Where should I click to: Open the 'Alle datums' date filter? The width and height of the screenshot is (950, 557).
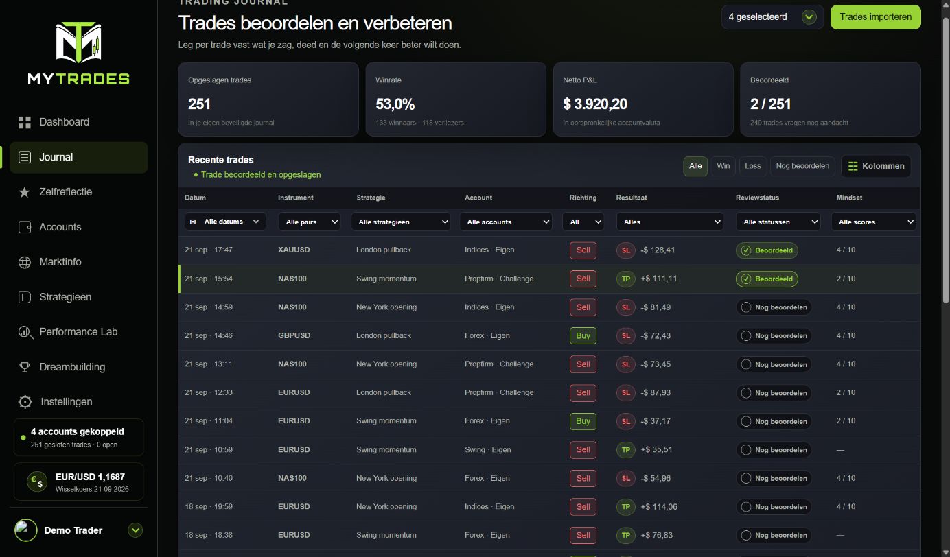click(225, 222)
